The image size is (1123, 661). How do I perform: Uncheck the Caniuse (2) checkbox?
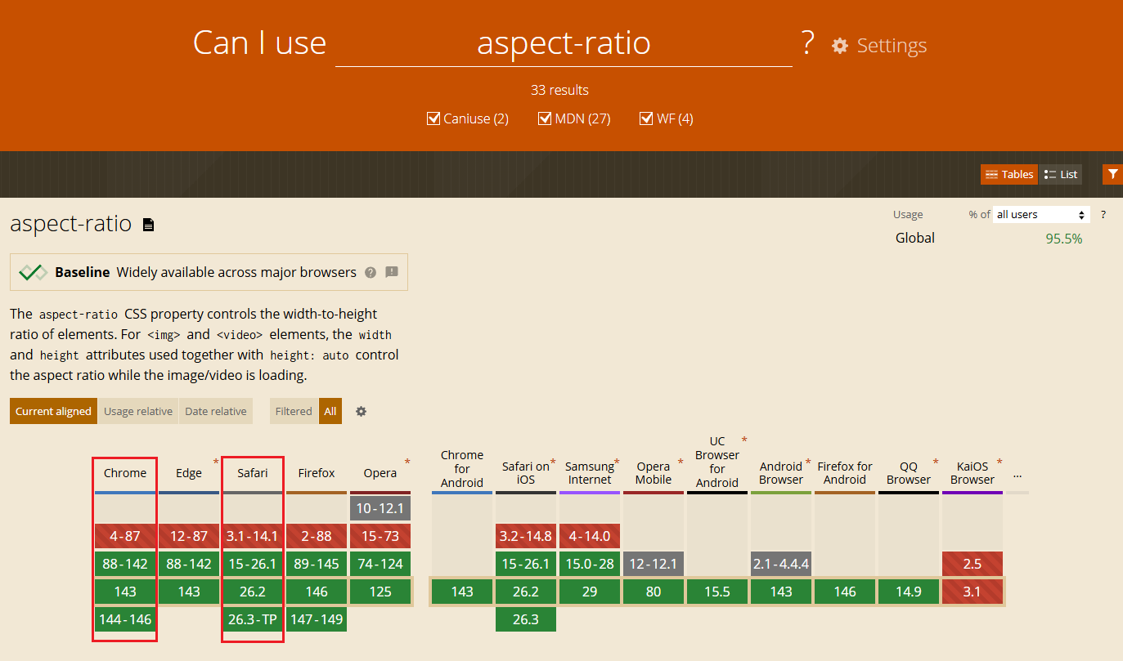click(x=434, y=119)
